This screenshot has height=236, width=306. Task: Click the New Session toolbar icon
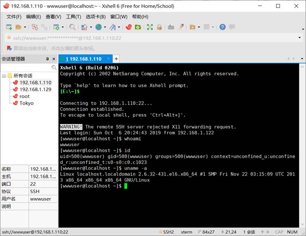coord(9,27)
